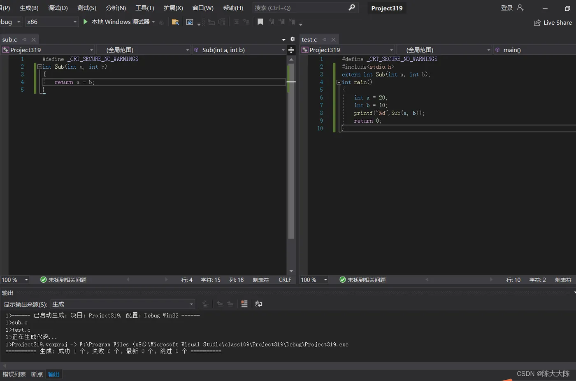The height and width of the screenshot is (381, 576).
Task: Close the sub.c tab
Action: click(34, 39)
